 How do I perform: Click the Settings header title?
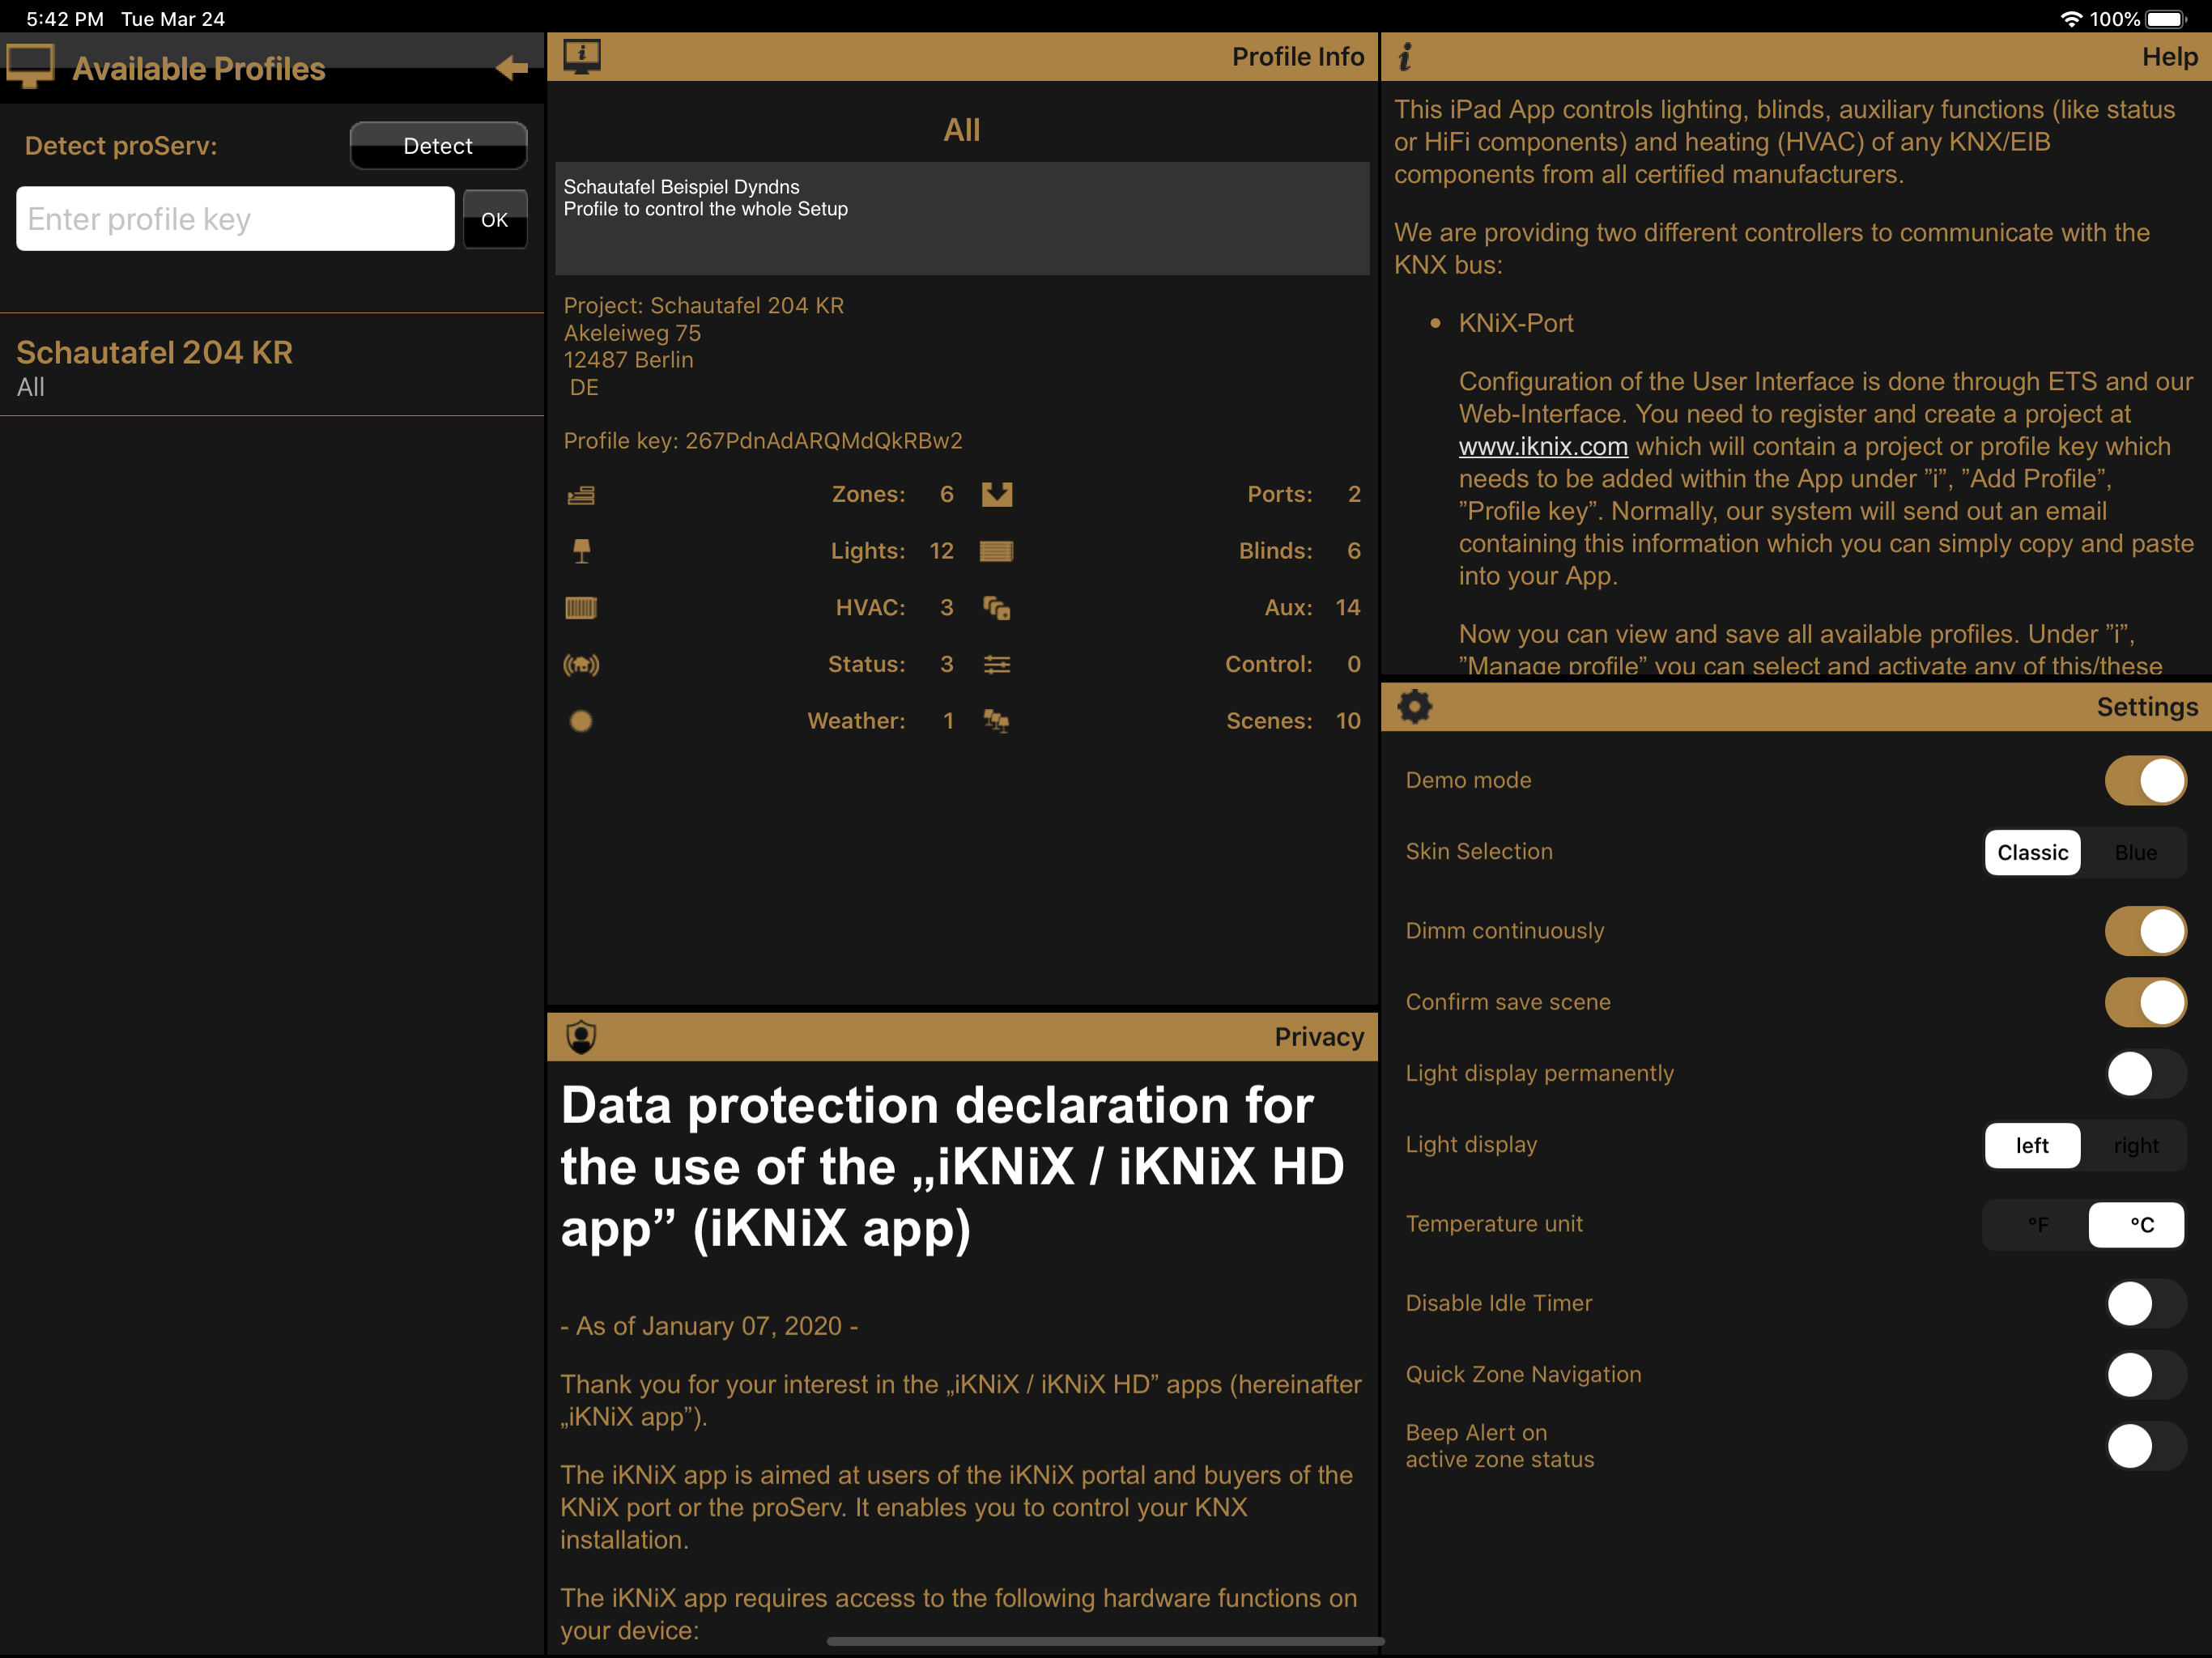[2147, 707]
